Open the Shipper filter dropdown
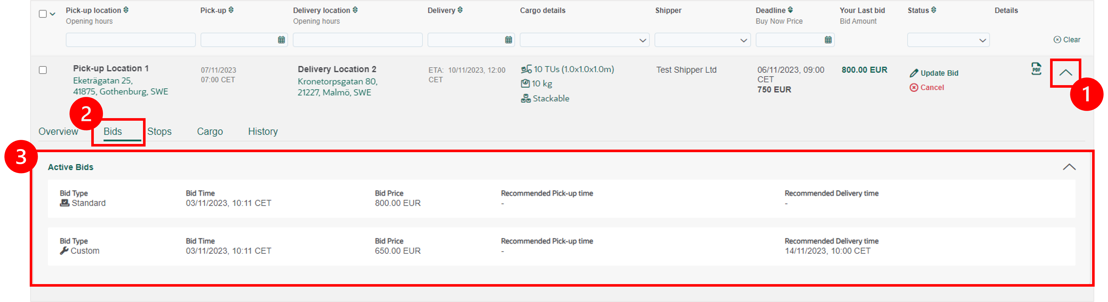Screen dimensions: 1108x302 click(x=702, y=40)
